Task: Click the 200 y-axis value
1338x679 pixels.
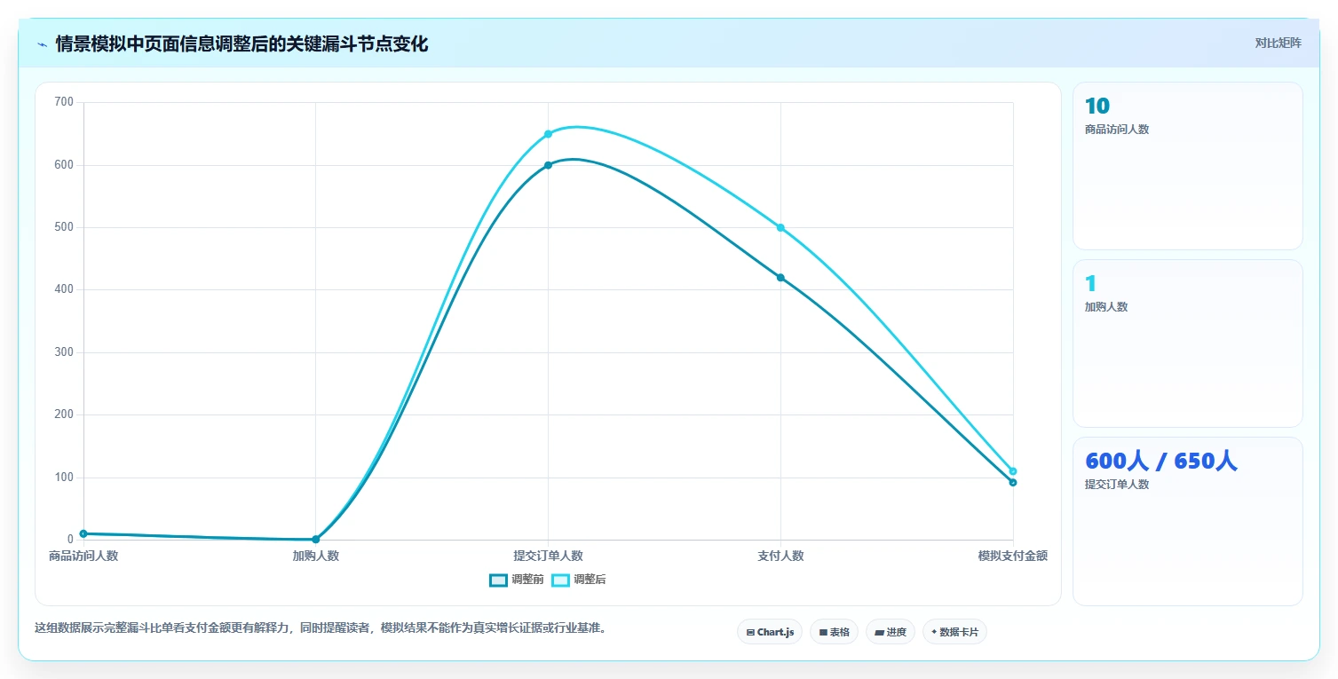Action: click(64, 415)
